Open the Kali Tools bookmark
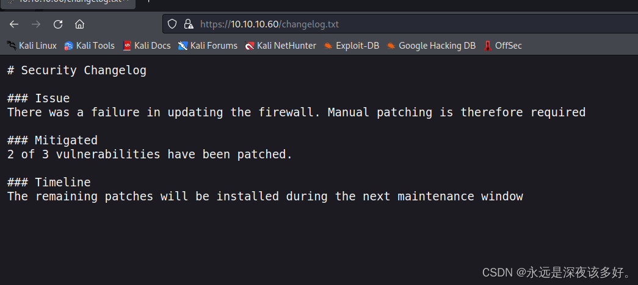638x285 pixels. pos(90,46)
